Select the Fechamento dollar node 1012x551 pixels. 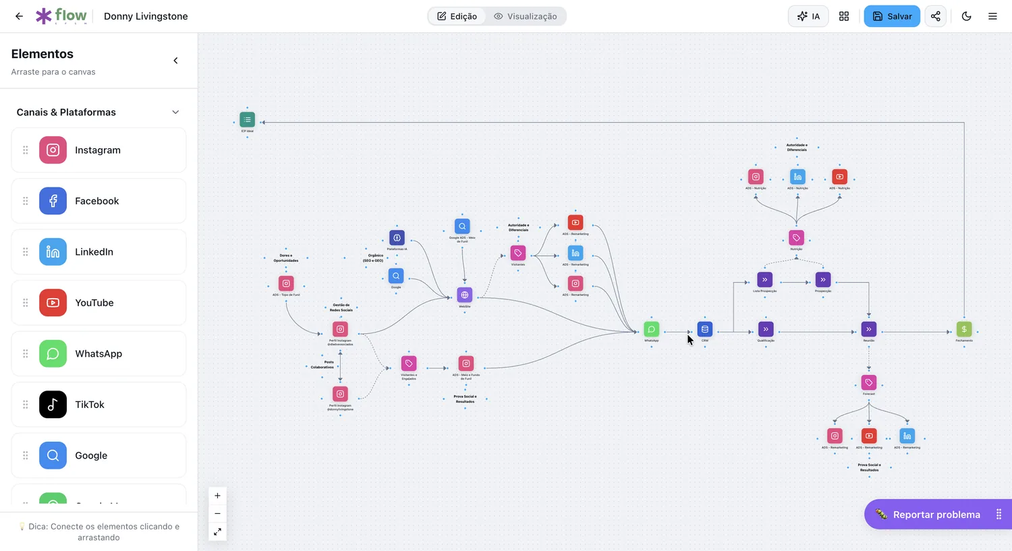[x=964, y=329]
